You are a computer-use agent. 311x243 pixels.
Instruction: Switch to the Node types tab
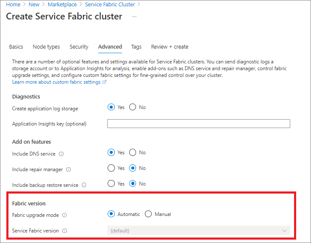click(x=46, y=47)
